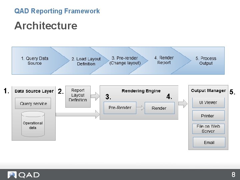Click the 'Data Source Layer' label
The width and height of the screenshot is (240, 180).
[34, 91]
